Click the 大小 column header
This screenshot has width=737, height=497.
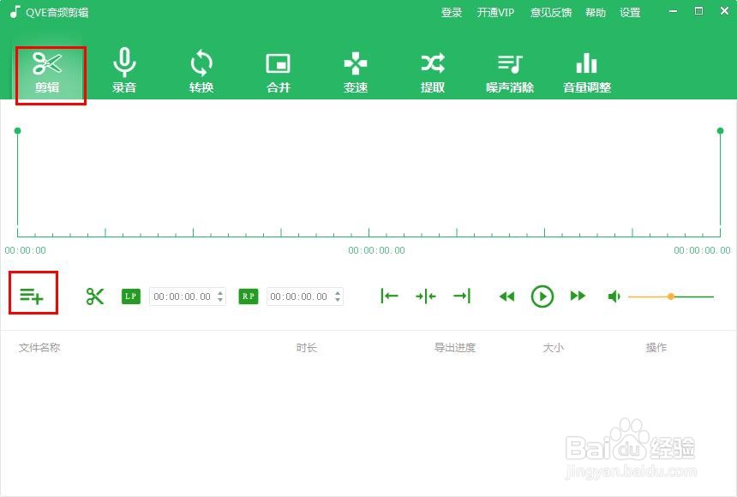click(x=554, y=348)
